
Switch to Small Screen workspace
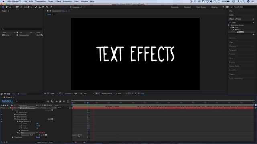(x=201, y=7)
